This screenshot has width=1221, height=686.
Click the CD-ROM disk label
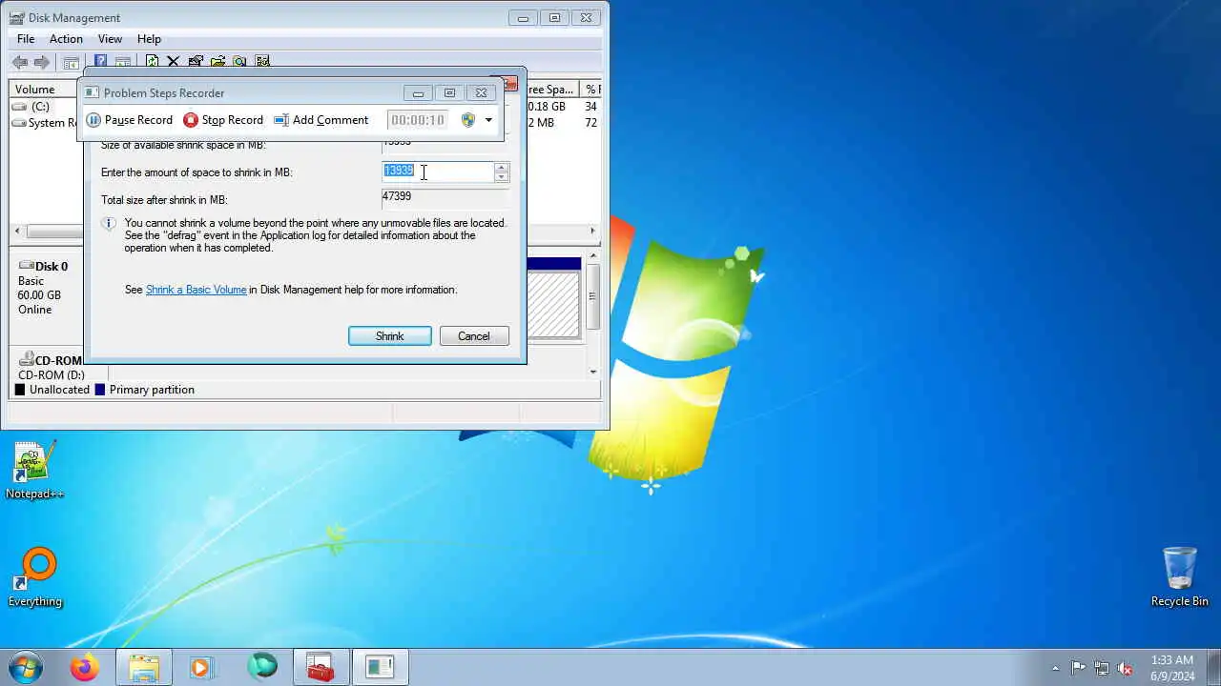coord(58,361)
